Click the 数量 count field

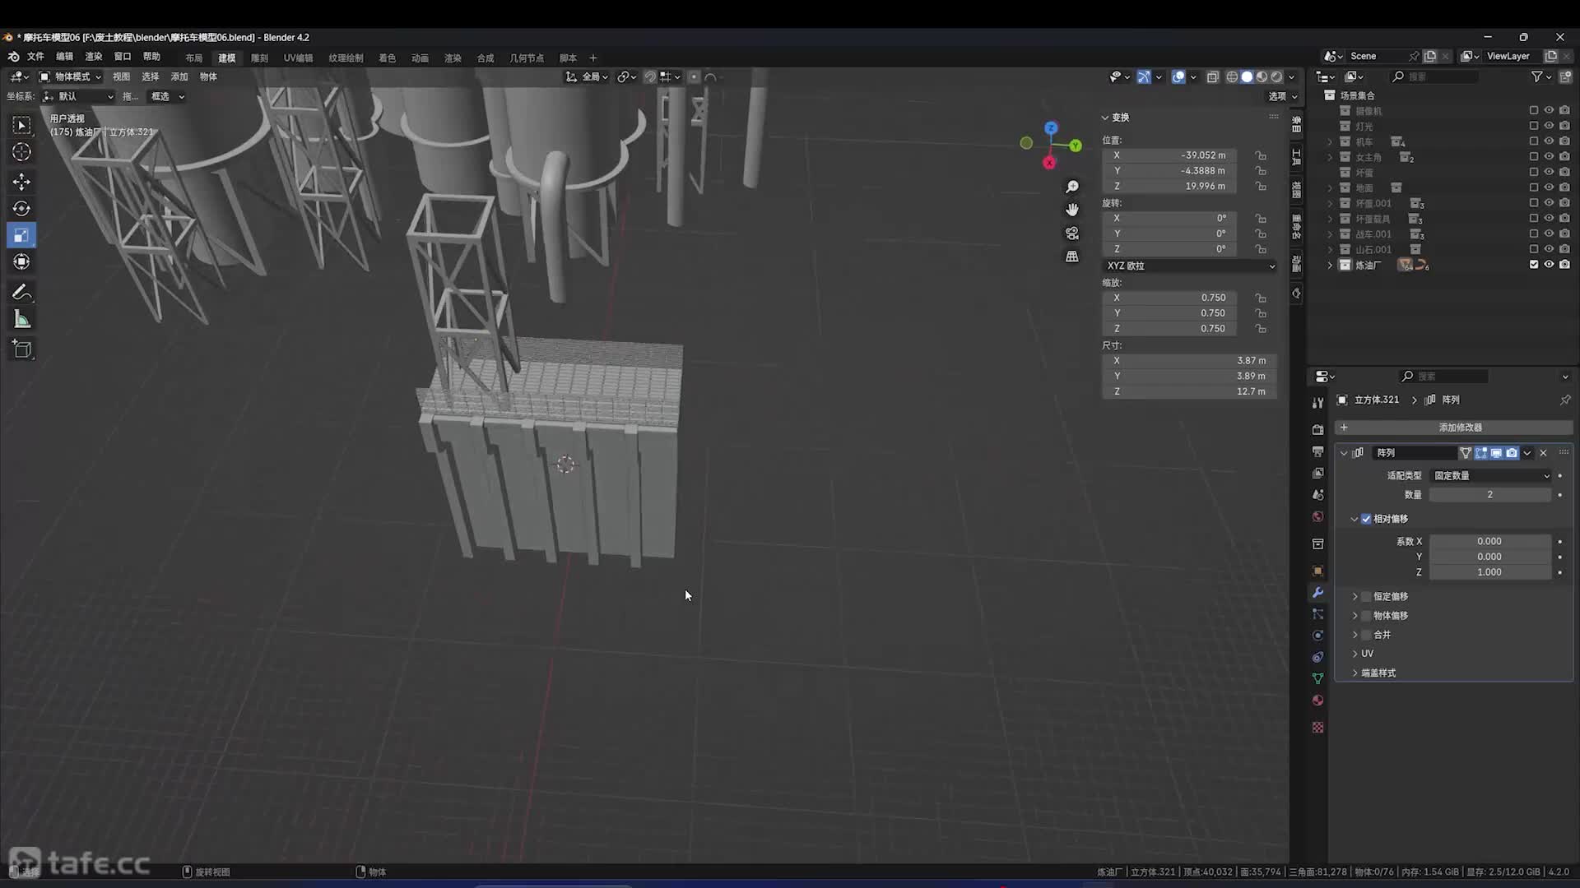pyautogui.click(x=1489, y=495)
